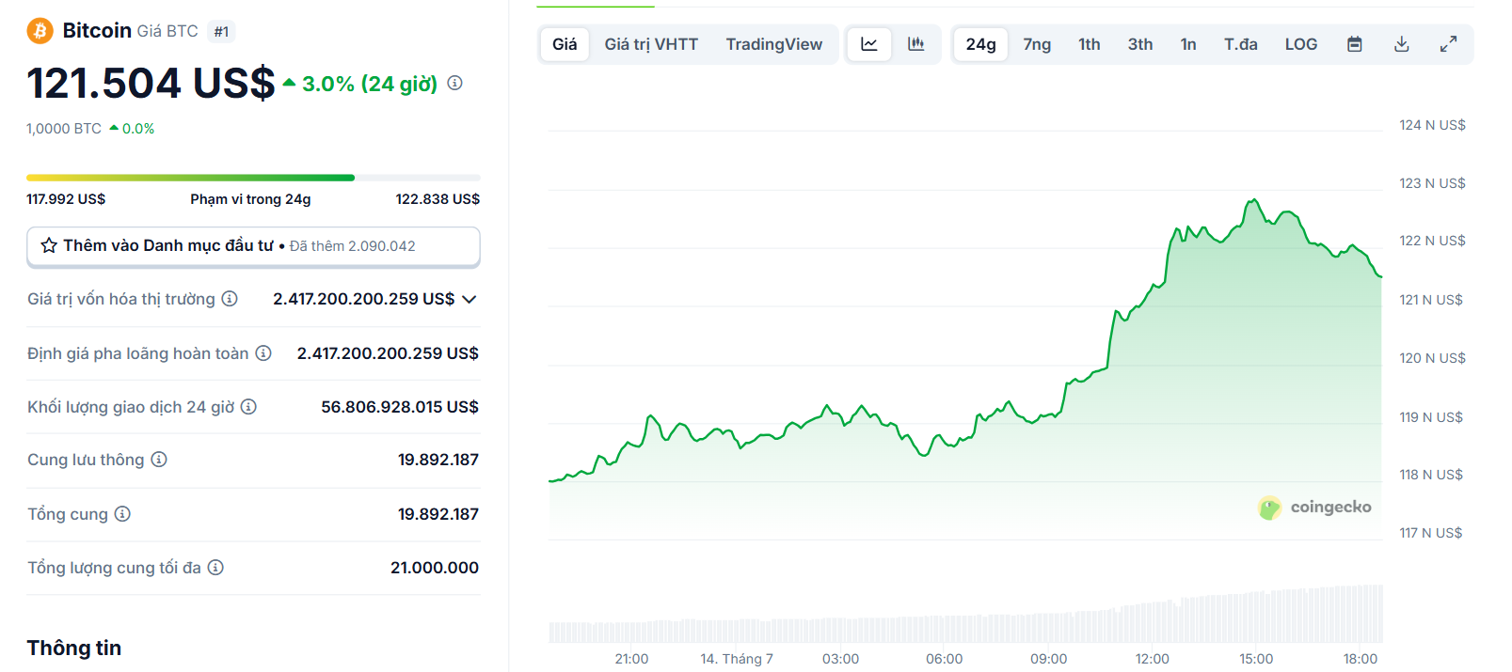Click the volume bars under the chart
The width and height of the screenshot is (1512, 672).
(965, 616)
